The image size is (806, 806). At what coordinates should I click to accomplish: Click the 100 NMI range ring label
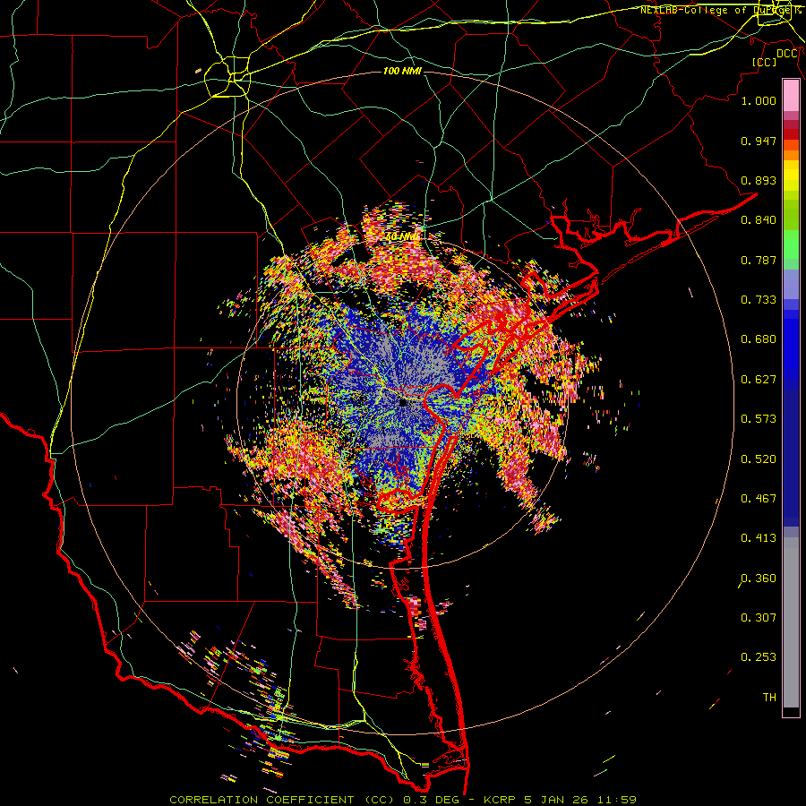[402, 71]
